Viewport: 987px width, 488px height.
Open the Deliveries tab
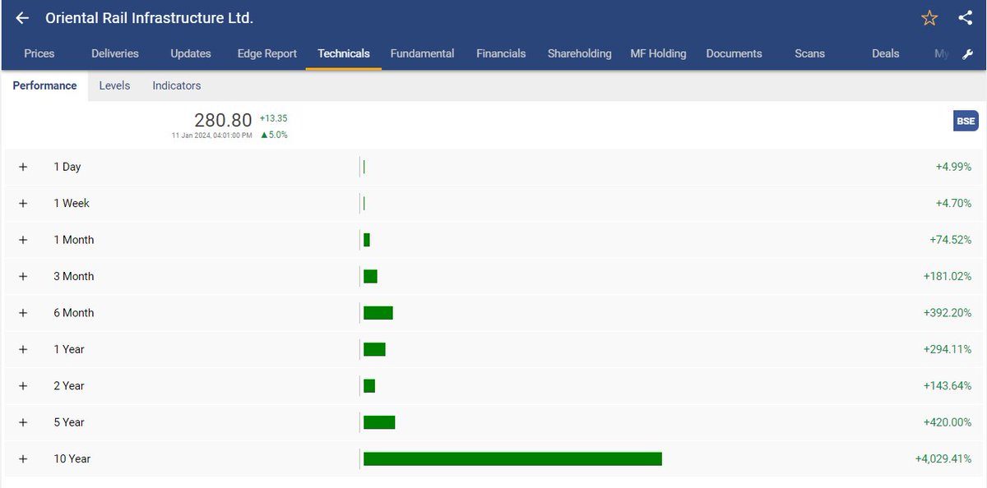point(115,53)
